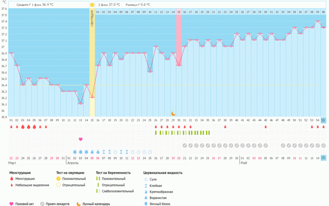
Task: Click the 36.1 temperature point on cycle day 13
Action: [81, 104]
